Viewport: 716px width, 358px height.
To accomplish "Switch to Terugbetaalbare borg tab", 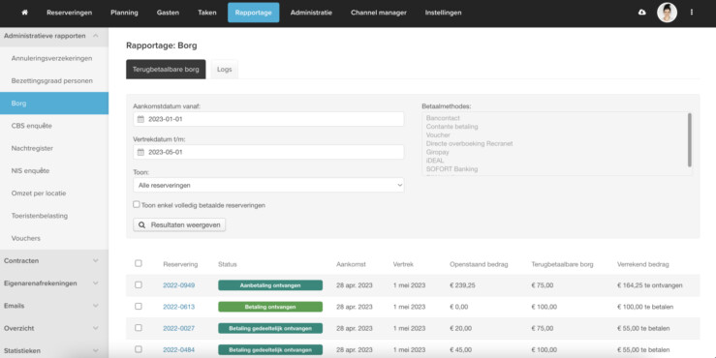I will [166, 70].
